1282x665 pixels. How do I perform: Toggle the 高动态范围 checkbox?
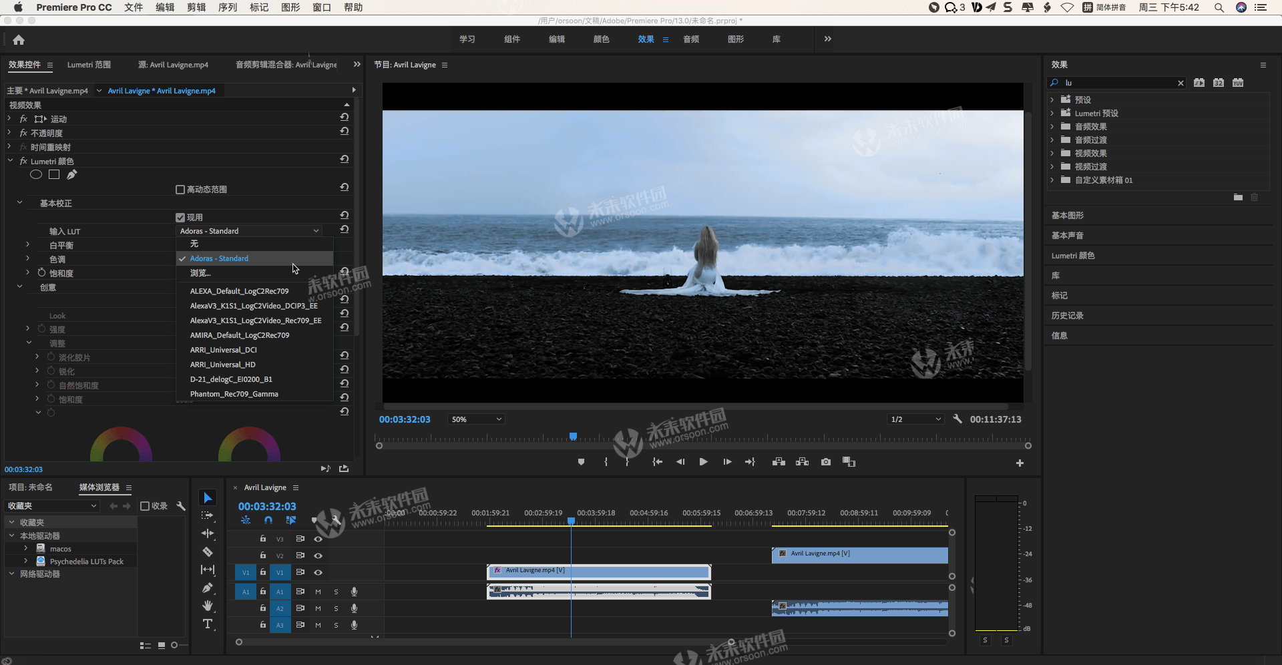tap(180, 190)
